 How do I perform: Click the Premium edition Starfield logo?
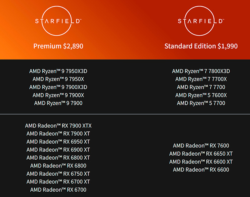click(58, 21)
